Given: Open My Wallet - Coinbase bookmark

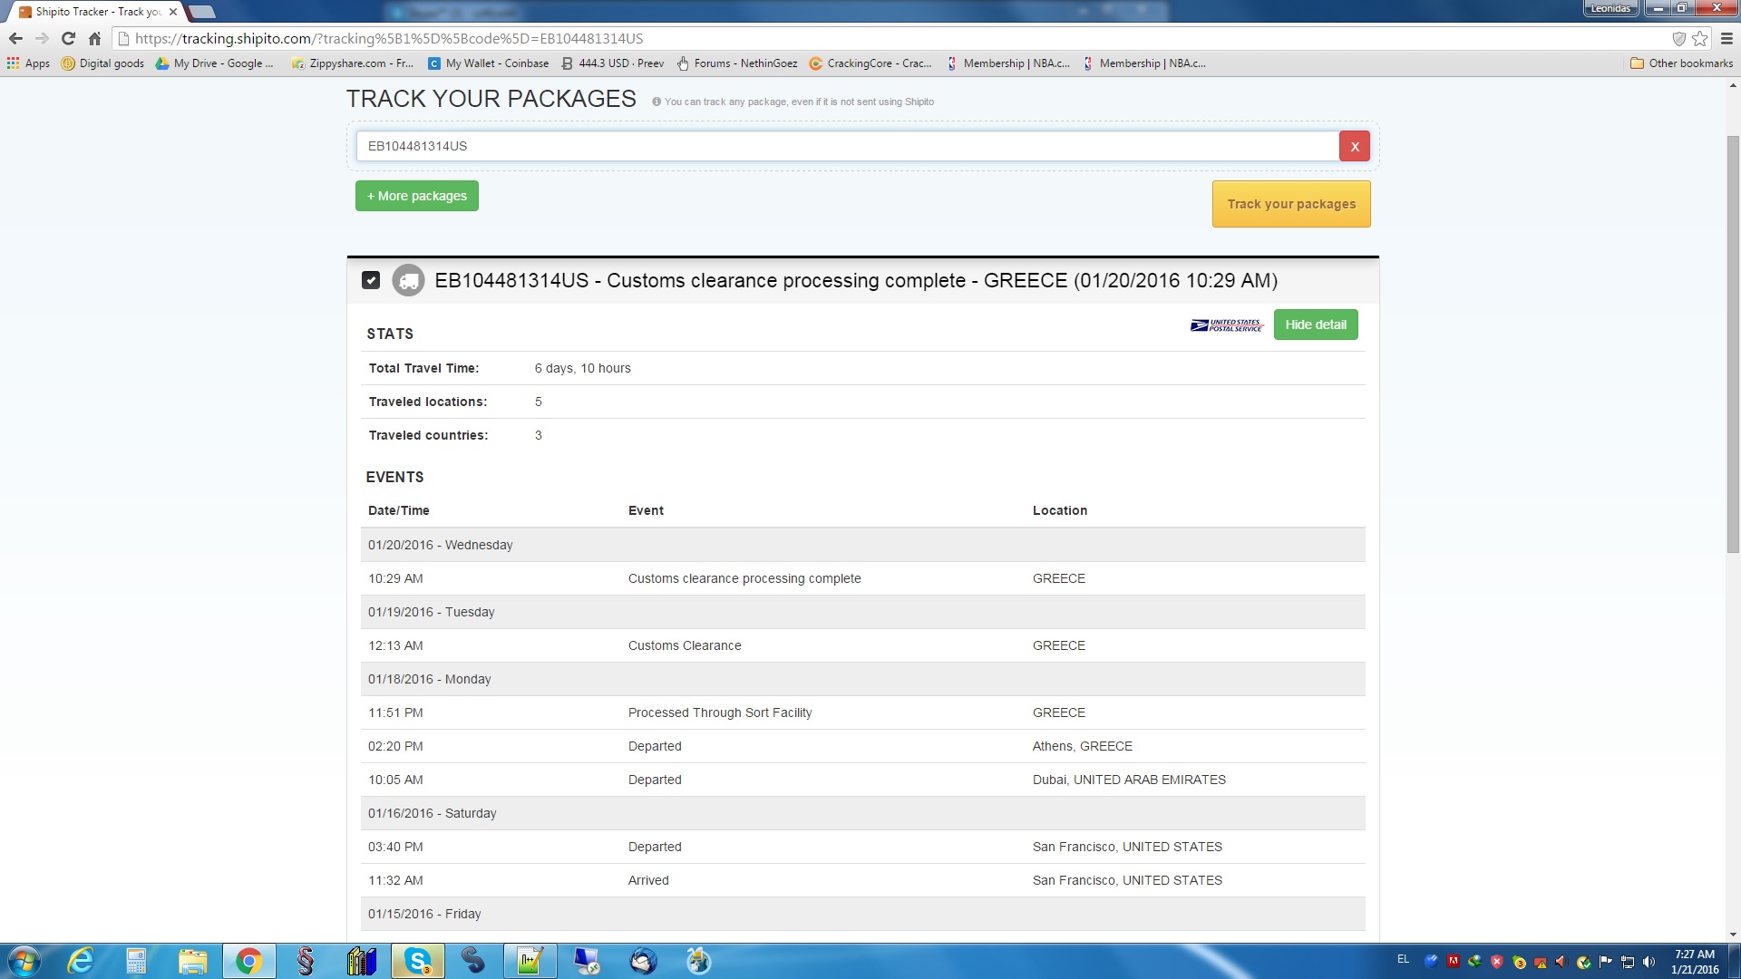Looking at the screenshot, I should pos(488,63).
